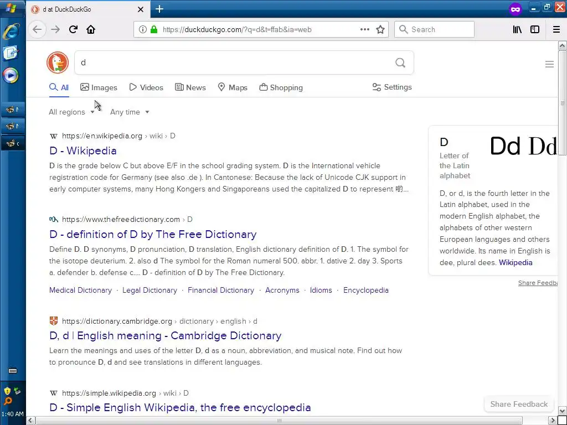Open the media player sidebar icon
Image resolution: width=567 pixels, height=425 pixels.
click(11, 75)
